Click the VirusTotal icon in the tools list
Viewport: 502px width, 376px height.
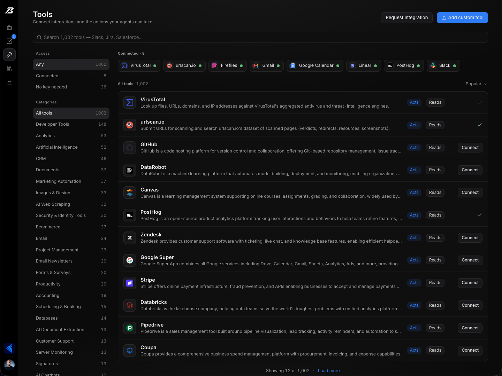[130, 102]
